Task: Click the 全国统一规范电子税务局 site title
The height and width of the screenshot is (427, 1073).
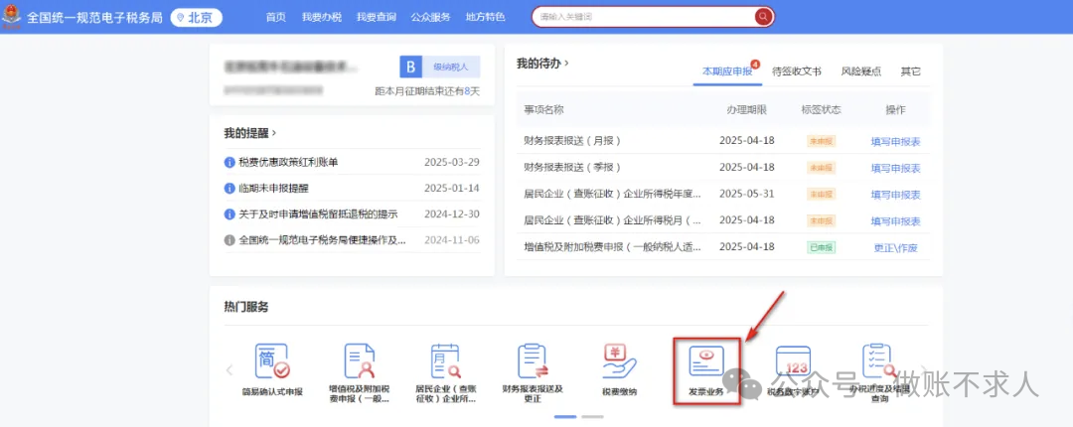Action: [94, 17]
